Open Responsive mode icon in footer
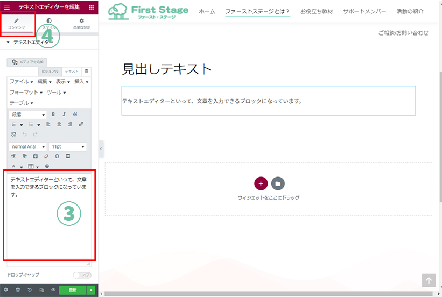The height and width of the screenshot is (297, 442). (x=41, y=290)
